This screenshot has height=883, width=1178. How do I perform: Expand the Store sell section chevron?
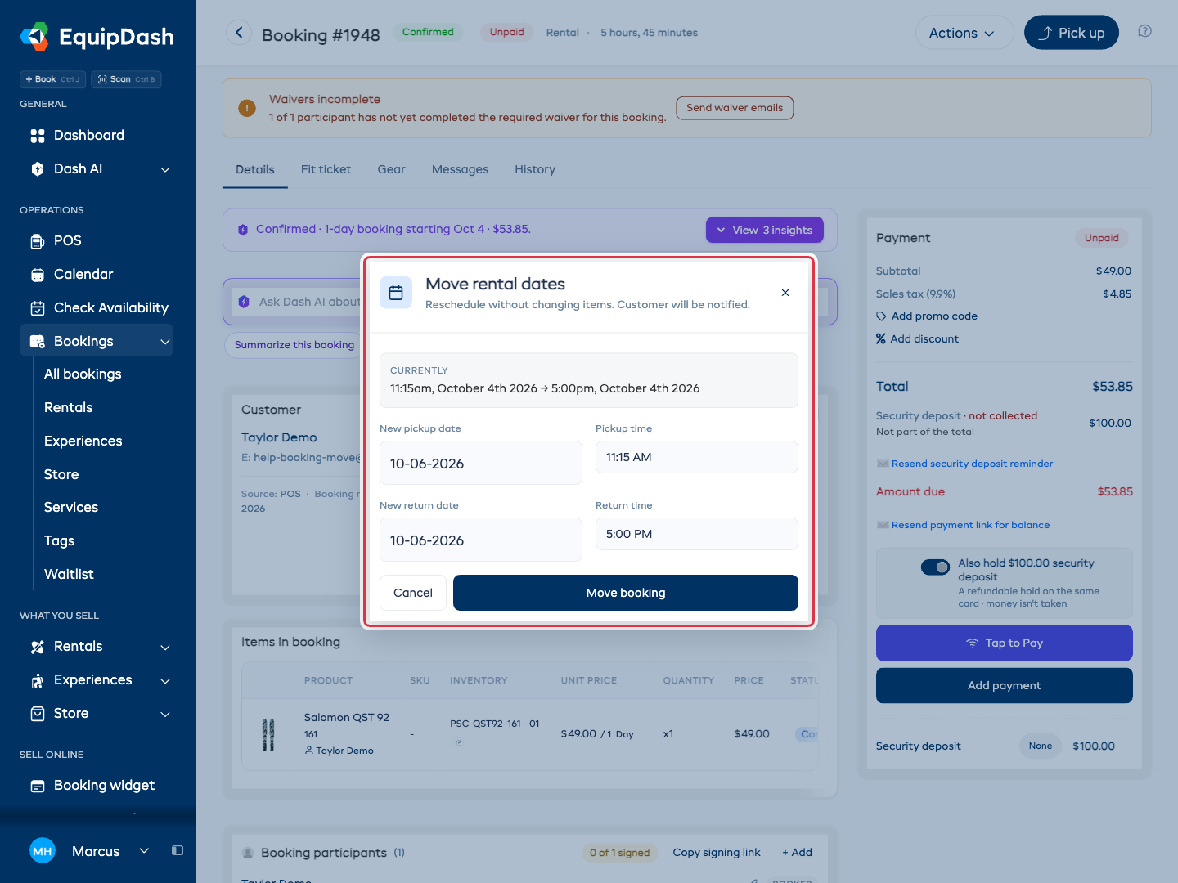(x=165, y=714)
